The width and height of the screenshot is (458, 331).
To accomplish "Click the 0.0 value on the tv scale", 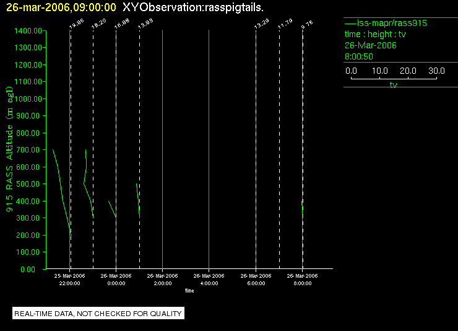I will [x=351, y=71].
